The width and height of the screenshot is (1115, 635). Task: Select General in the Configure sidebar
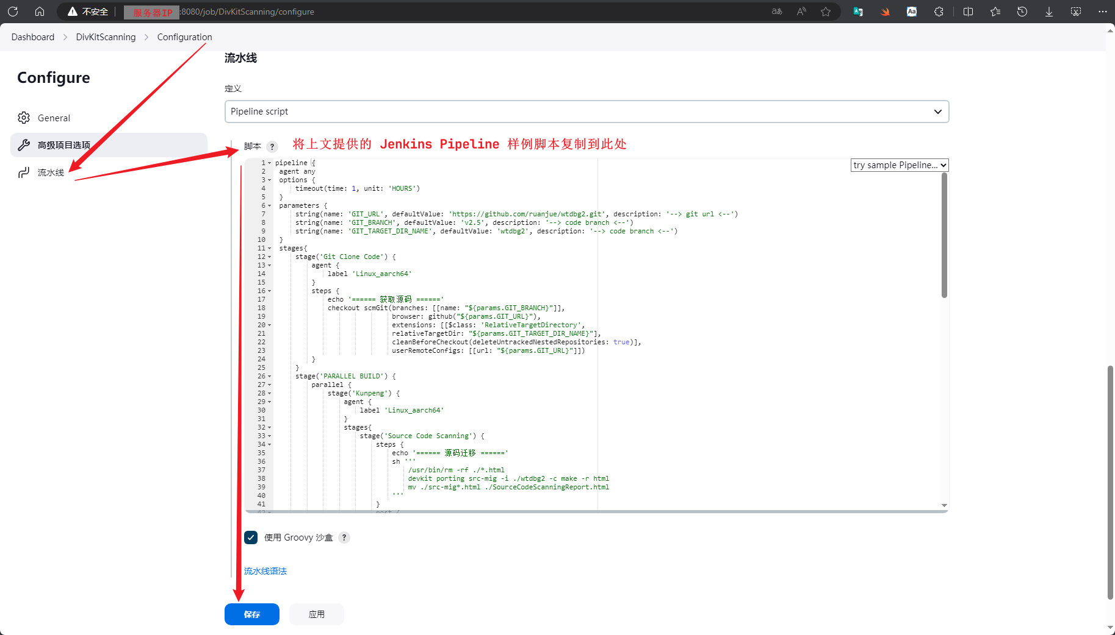(109, 118)
